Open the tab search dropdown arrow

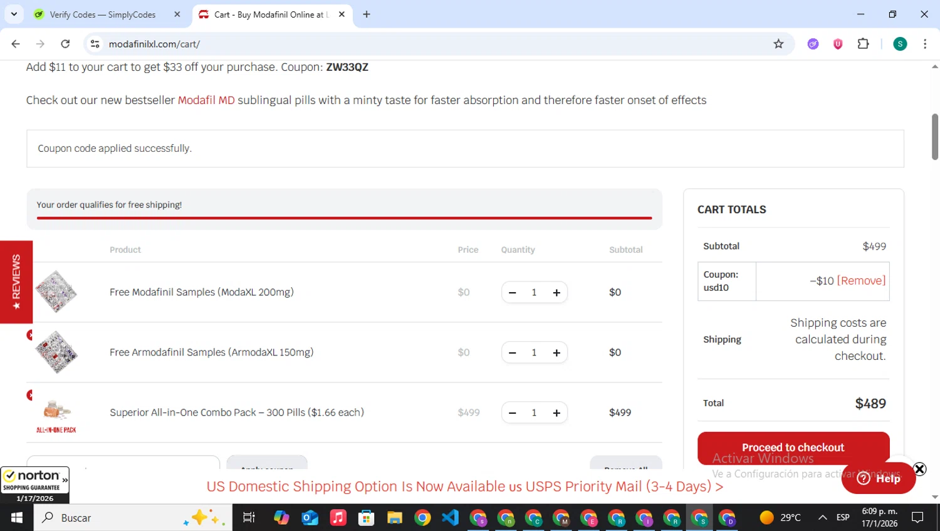[14, 14]
